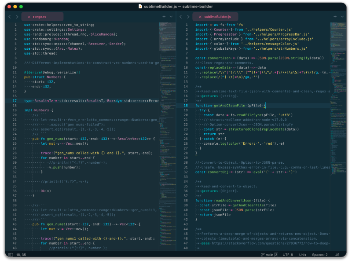Click the 'import { Counter }' line

(x=244, y=29)
